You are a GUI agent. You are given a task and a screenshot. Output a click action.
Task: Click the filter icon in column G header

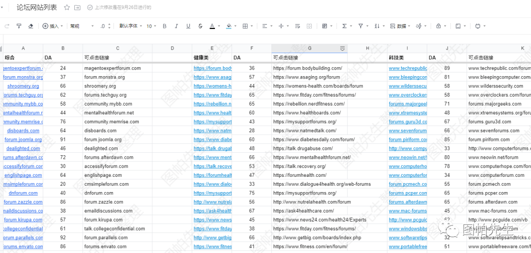coord(342,48)
